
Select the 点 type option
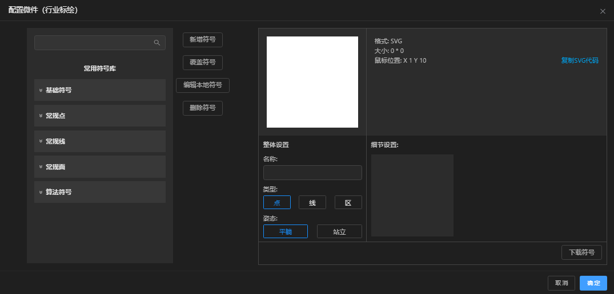(x=277, y=202)
